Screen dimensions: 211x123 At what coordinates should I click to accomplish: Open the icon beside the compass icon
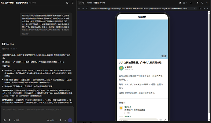point(9,120)
